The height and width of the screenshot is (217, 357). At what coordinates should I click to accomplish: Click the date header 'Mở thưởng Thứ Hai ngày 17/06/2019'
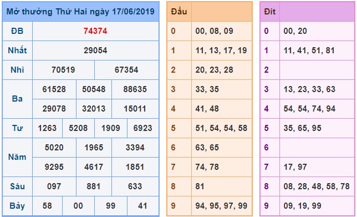pos(80,12)
